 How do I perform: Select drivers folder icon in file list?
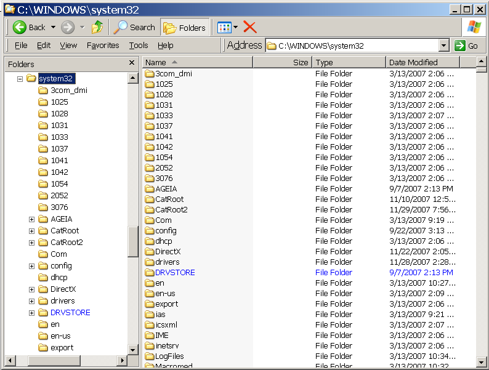[150, 262]
